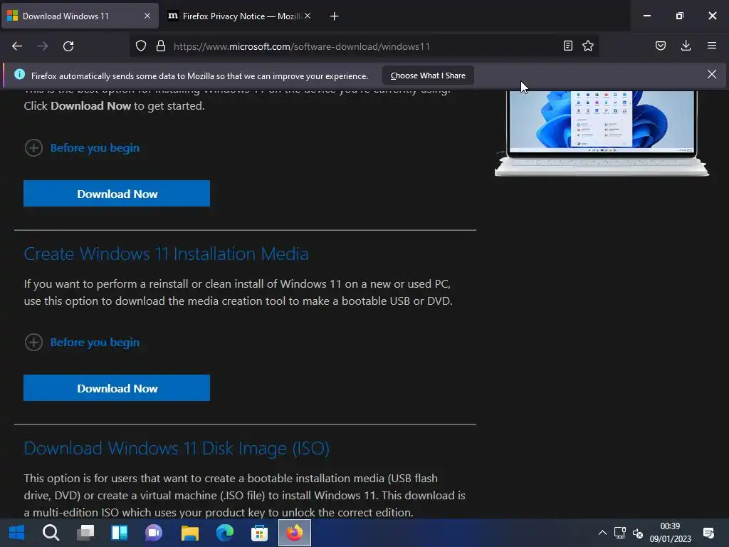The height and width of the screenshot is (547, 729).
Task: Open Widgets from the taskbar
Action: tap(120, 533)
